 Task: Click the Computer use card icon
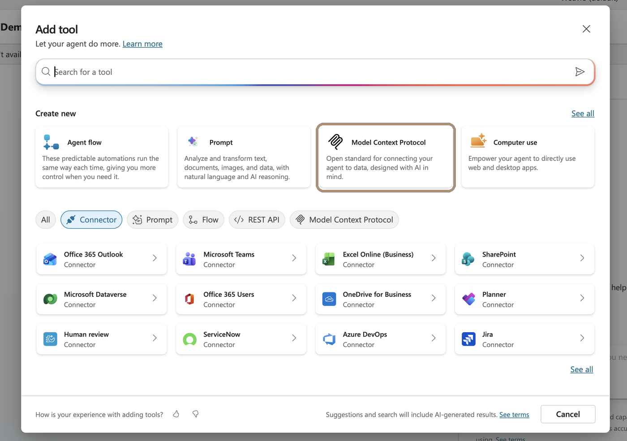(x=478, y=141)
